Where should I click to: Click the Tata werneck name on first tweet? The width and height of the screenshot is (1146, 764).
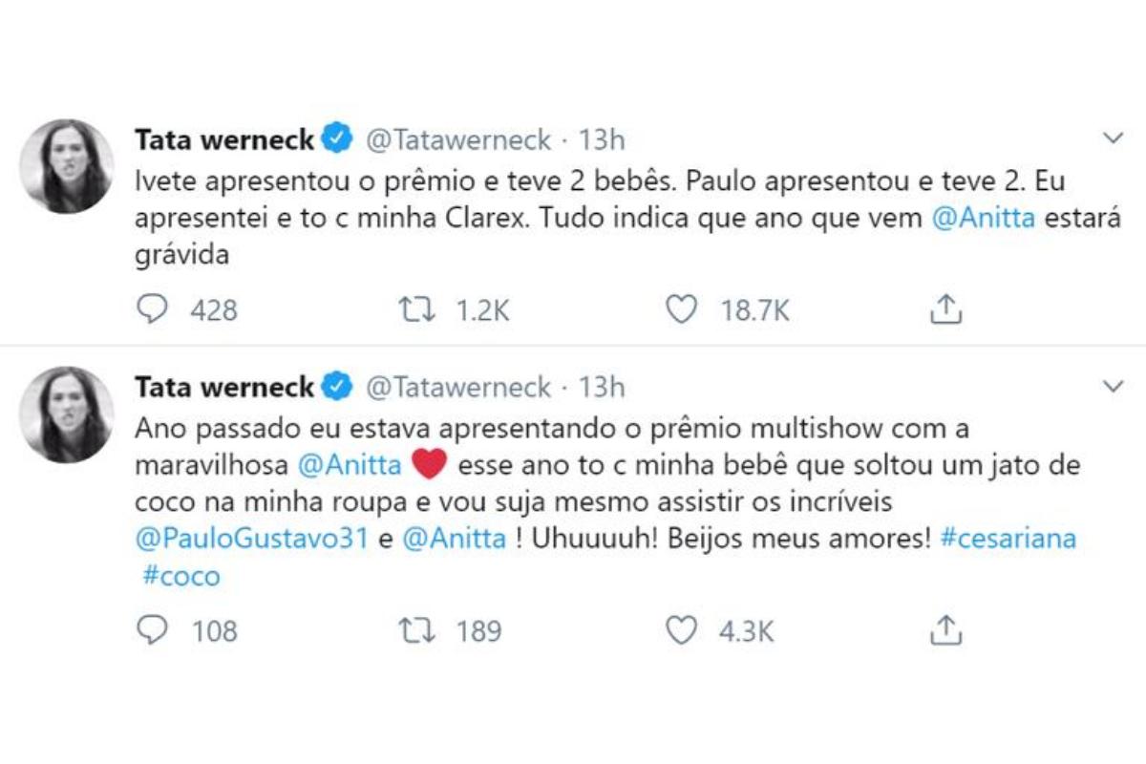(x=225, y=140)
